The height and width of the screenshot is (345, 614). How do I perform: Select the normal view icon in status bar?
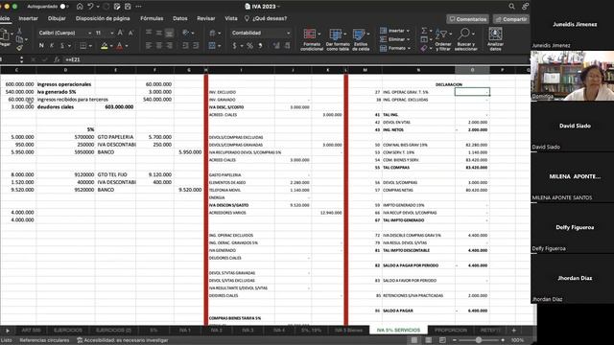tap(413, 340)
